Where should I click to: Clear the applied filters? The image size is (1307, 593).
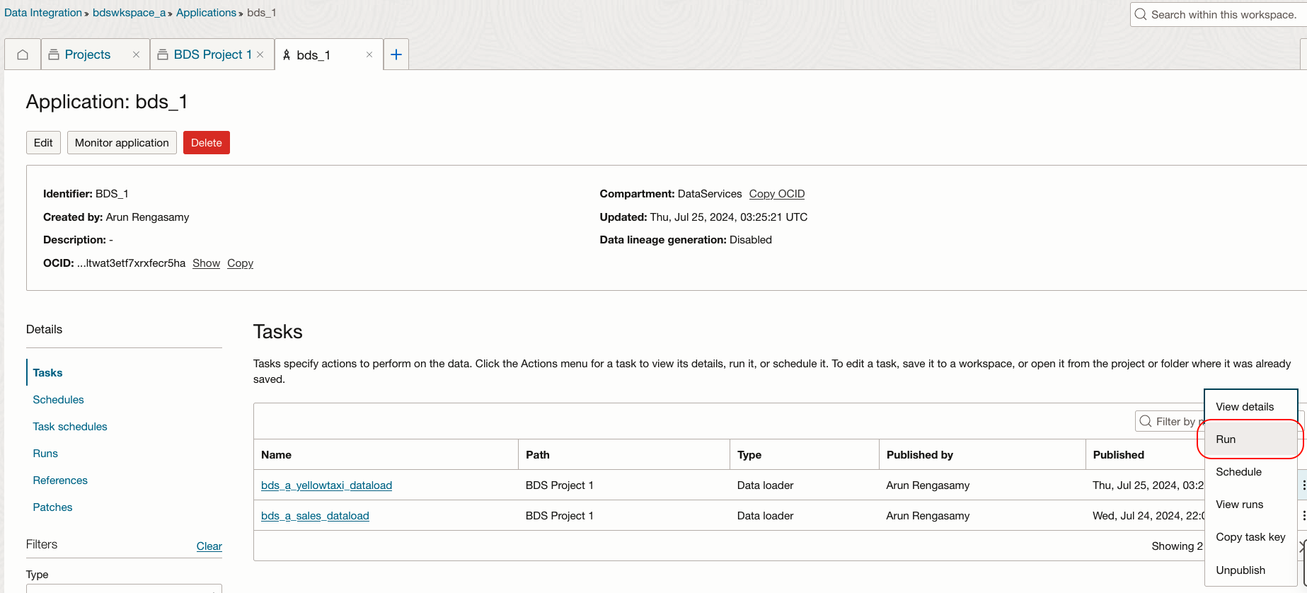209,546
